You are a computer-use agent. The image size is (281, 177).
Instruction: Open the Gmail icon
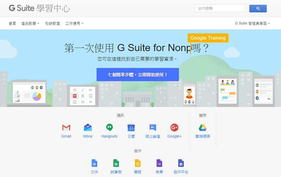(x=66, y=127)
